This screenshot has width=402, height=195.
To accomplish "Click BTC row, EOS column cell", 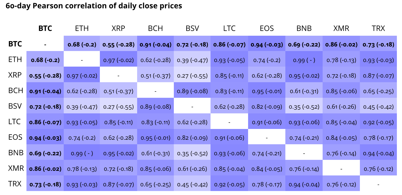I will [x=267, y=44].
